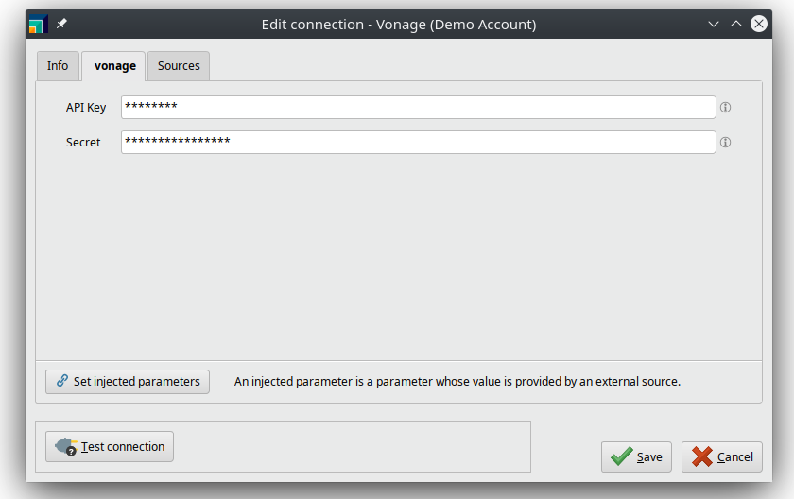Show info hint for Secret field

coord(726,143)
